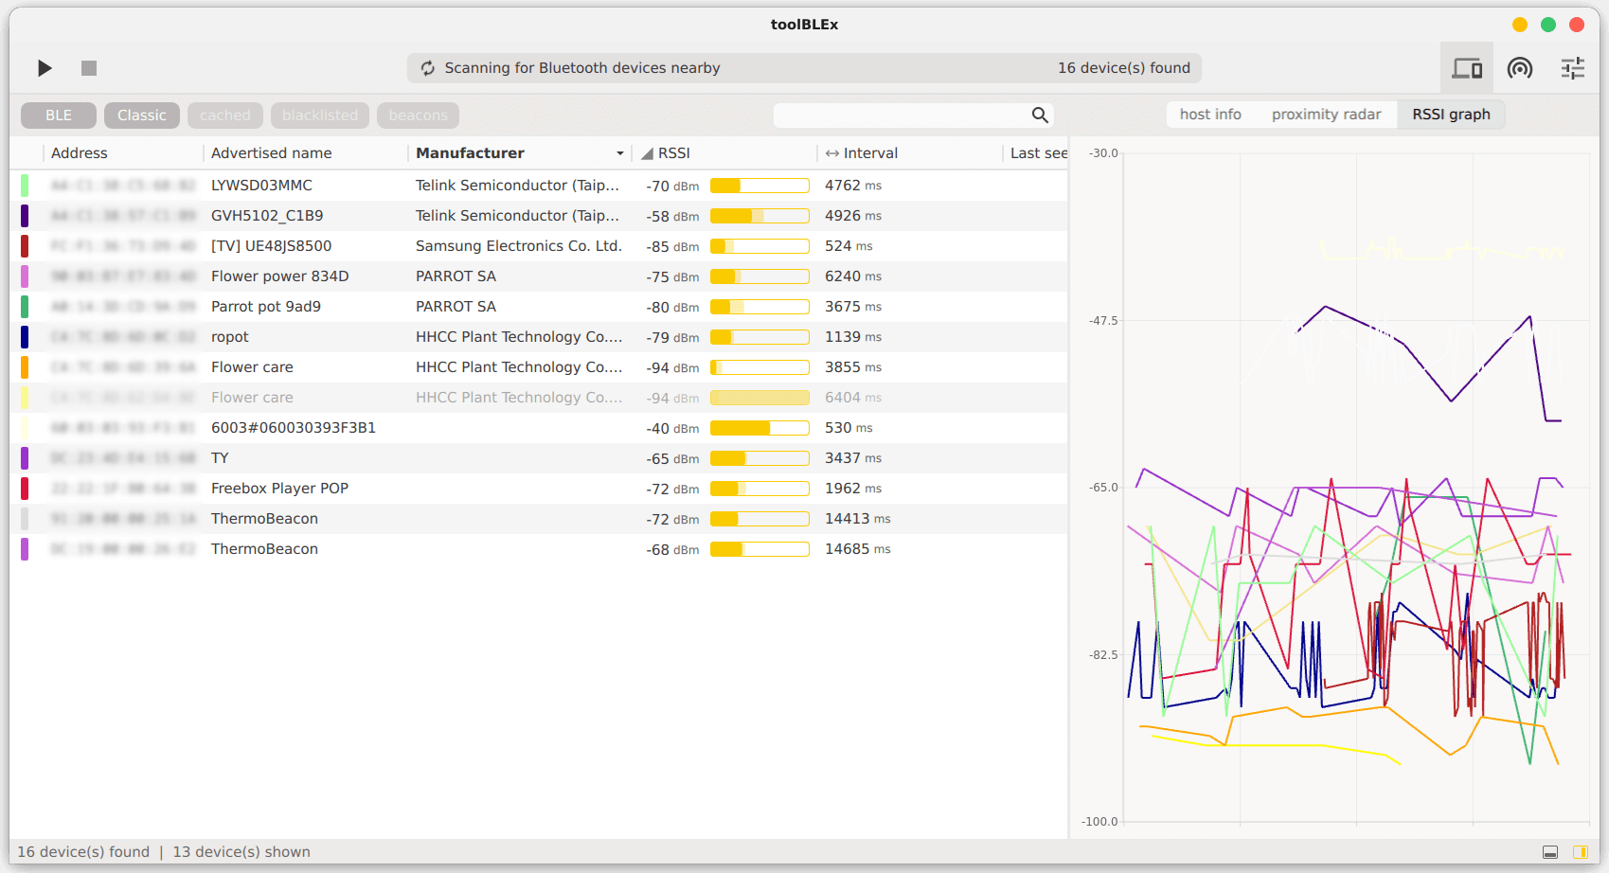Click the TY row -65 dBm signal bar
Viewport: 1609px width, 873px height.
point(760,458)
